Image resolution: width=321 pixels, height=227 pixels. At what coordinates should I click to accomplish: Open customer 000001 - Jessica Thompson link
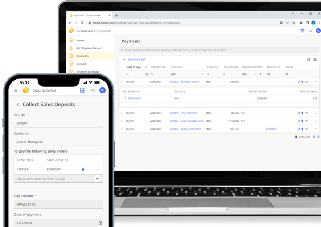tap(185, 129)
